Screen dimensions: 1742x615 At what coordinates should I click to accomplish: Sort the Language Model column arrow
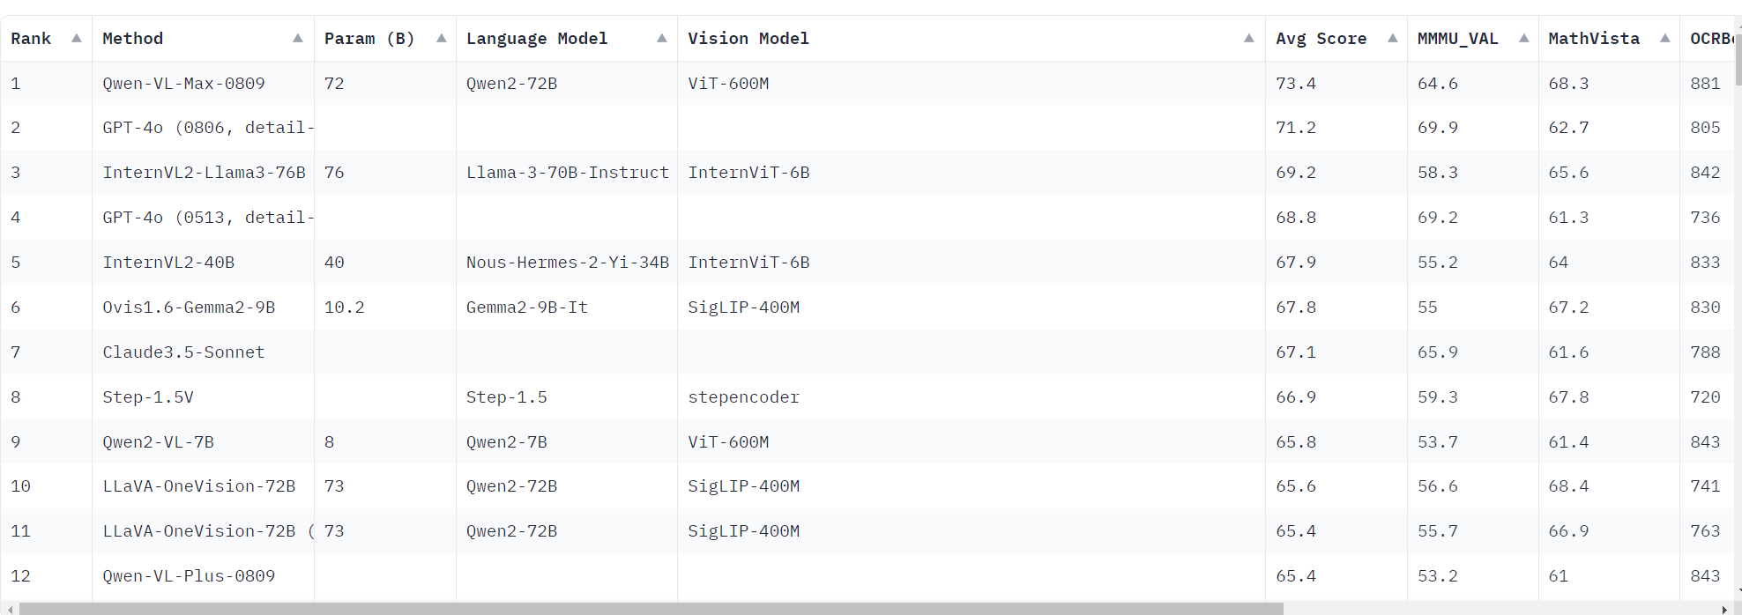tap(661, 38)
